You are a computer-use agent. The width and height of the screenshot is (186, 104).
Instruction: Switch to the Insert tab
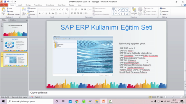(x=20, y=5)
